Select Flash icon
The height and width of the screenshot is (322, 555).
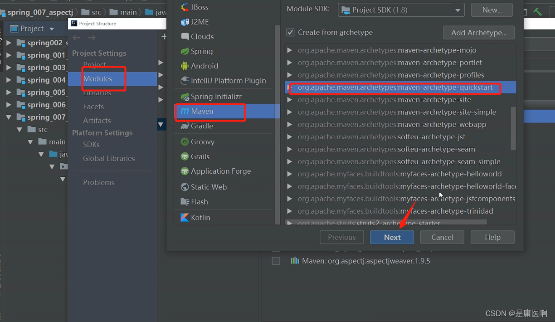tap(185, 202)
